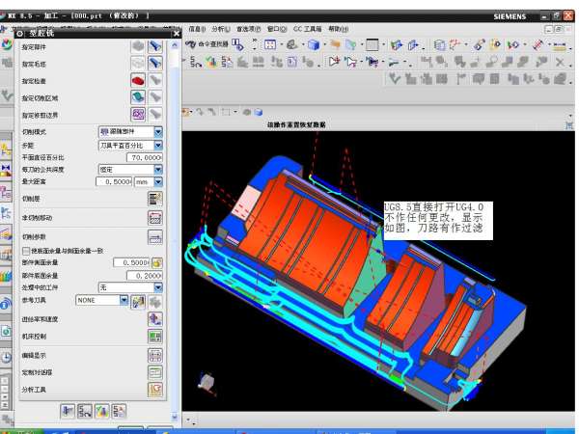The height and width of the screenshot is (434, 579).
Task: Open the CC 工具箱 menu
Action: tap(305, 29)
